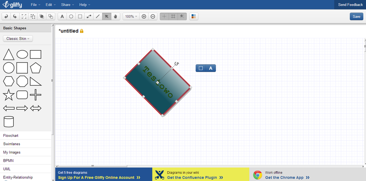Open the Share menu
Viewport: 366px width, 181px height.
pos(68,5)
